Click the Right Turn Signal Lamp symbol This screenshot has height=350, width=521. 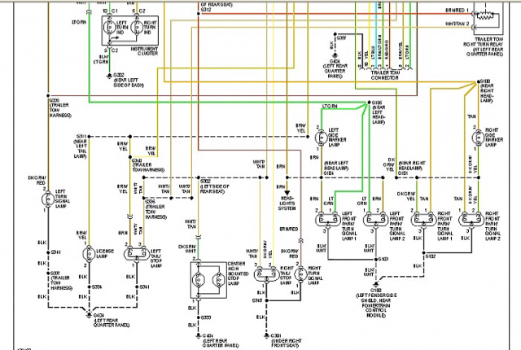pyautogui.click(x=300, y=274)
